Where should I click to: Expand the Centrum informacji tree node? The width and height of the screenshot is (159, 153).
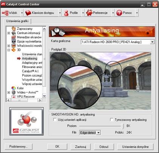9,33
